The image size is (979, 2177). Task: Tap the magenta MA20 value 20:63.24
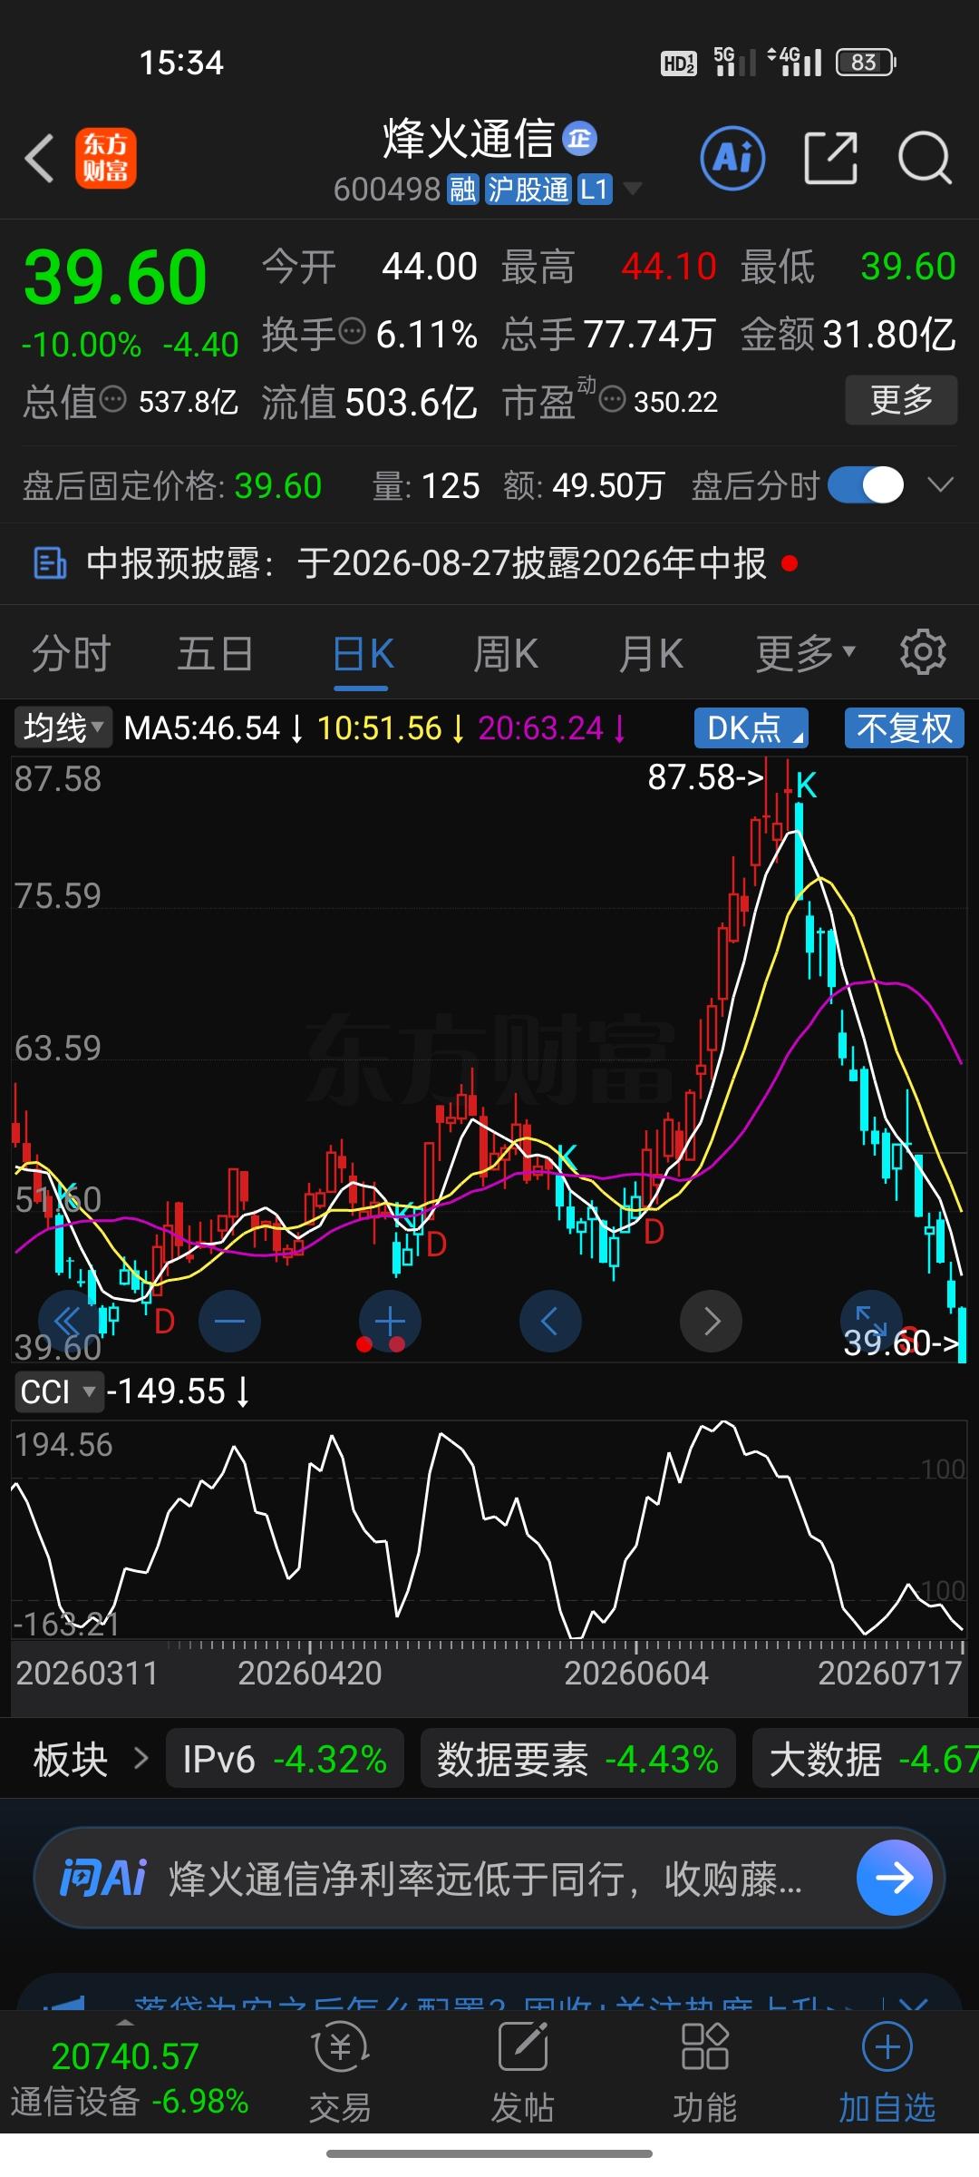551,728
